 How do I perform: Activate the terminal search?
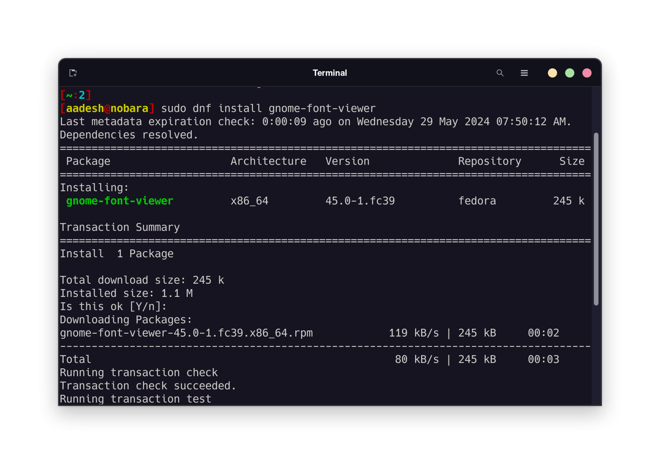pyautogui.click(x=500, y=73)
